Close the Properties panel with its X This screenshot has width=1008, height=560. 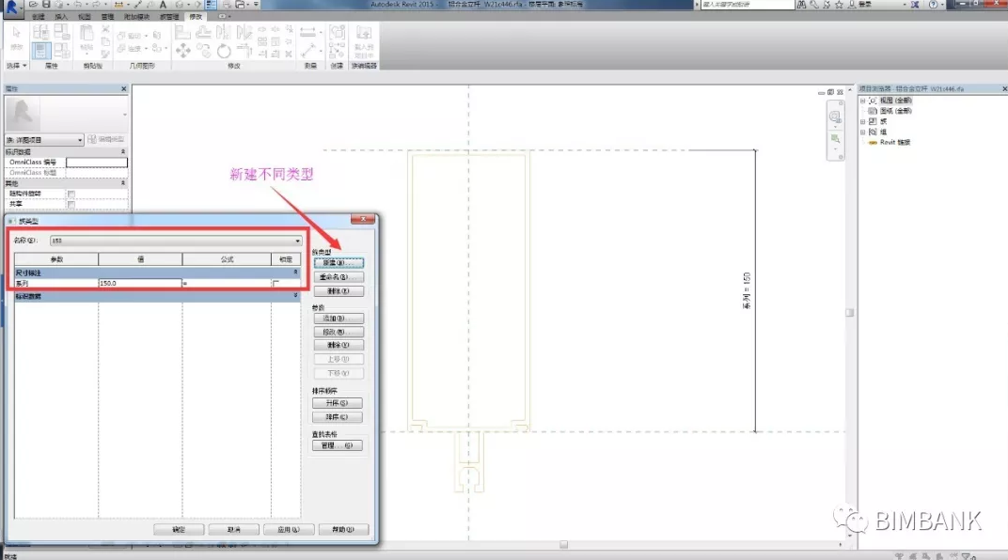[124, 88]
